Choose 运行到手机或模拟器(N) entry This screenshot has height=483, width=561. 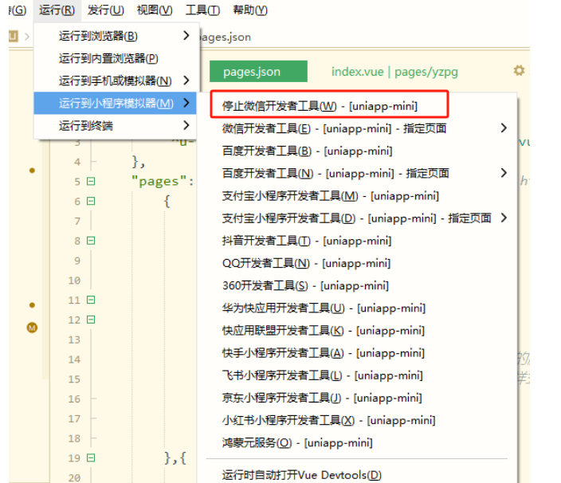coord(115,80)
